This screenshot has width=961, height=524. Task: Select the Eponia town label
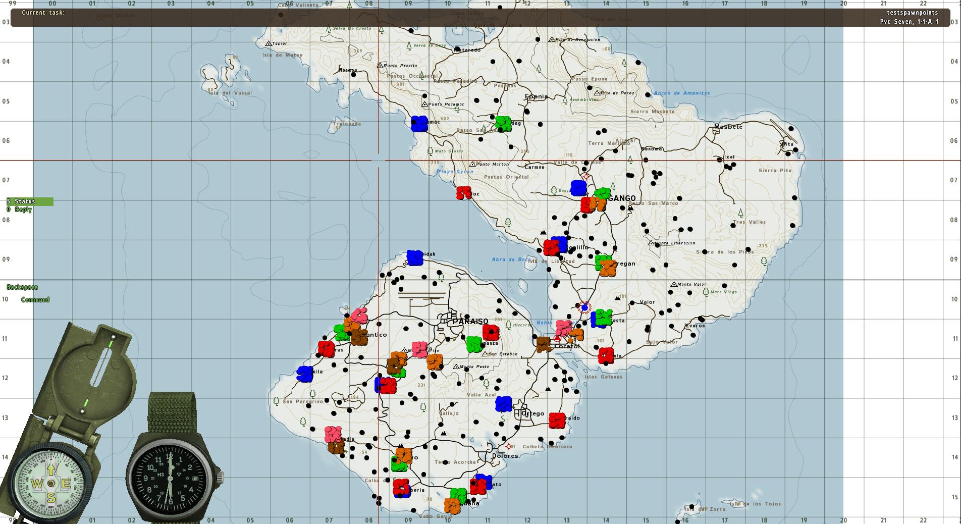(536, 96)
